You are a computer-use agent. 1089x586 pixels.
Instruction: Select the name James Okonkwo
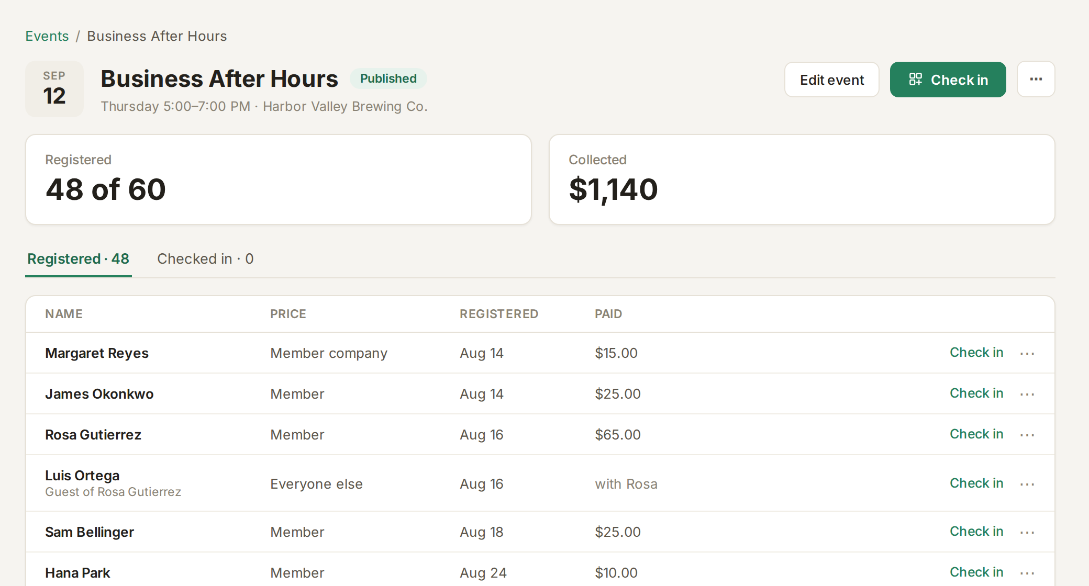pyautogui.click(x=99, y=394)
